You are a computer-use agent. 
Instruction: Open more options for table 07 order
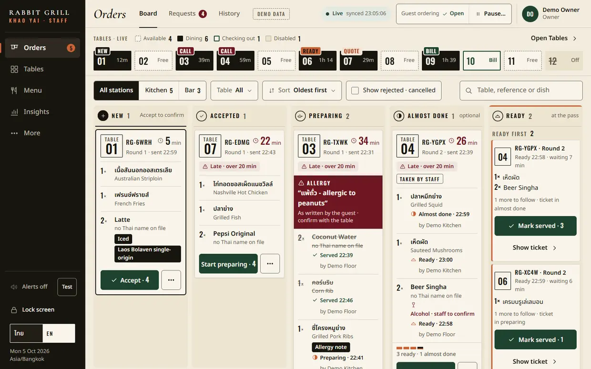click(270, 264)
